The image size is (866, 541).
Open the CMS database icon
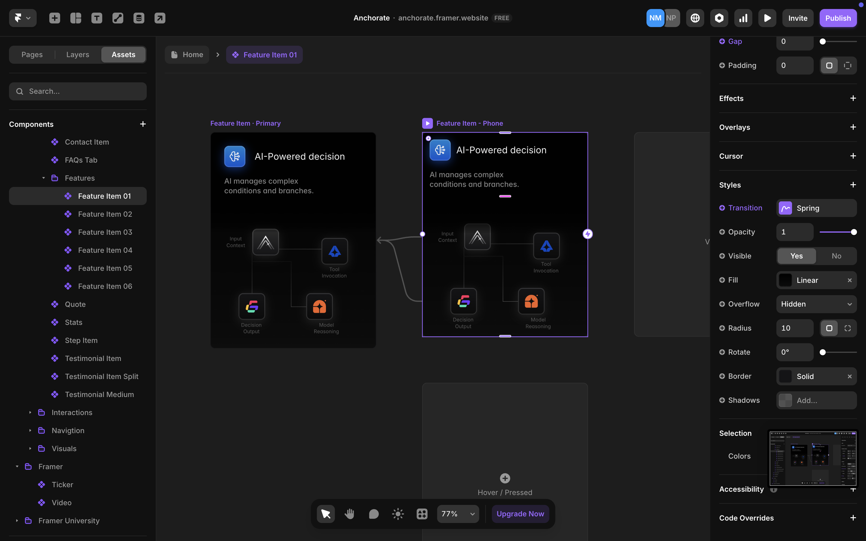(x=139, y=18)
